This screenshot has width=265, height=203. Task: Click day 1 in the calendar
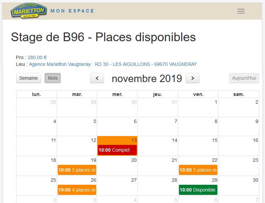click(216, 102)
